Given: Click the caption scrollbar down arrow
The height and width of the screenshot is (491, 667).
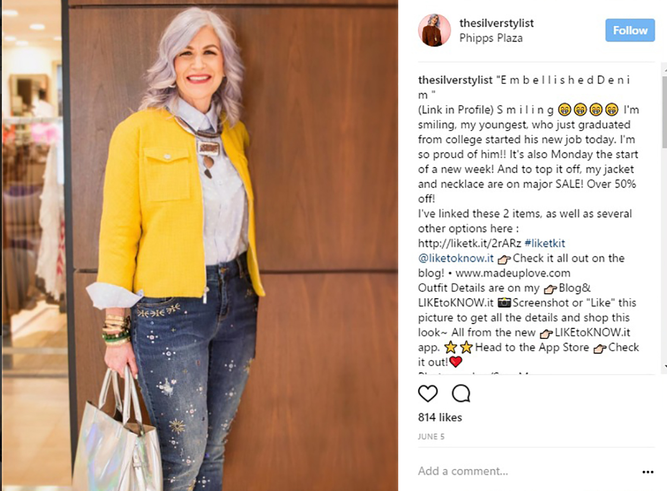Looking at the screenshot, I should tap(665, 366).
